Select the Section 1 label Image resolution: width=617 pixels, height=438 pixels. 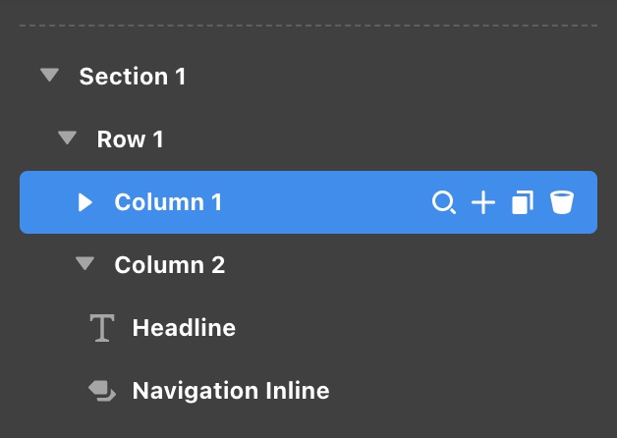coord(133,77)
